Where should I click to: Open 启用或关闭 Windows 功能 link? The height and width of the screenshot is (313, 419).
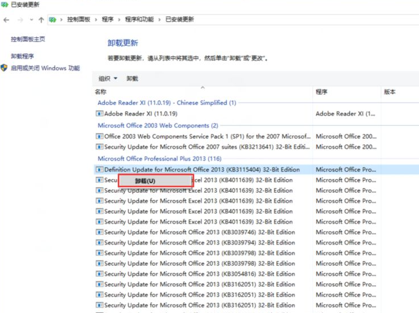coord(45,68)
